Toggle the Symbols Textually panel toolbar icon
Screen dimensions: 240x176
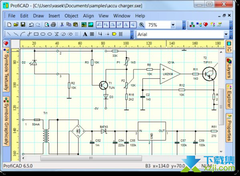[199, 25]
